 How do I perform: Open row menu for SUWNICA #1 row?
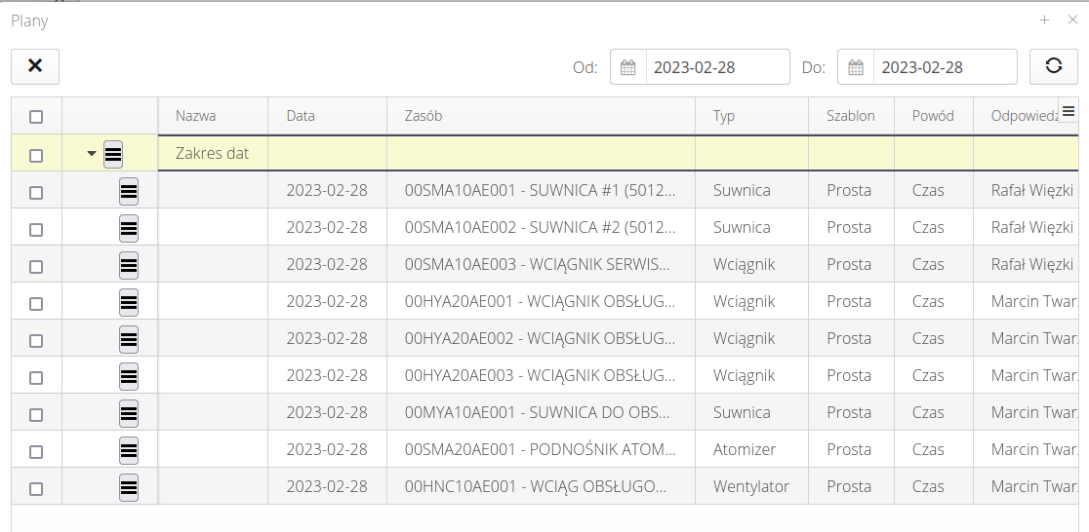click(x=128, y=191)
